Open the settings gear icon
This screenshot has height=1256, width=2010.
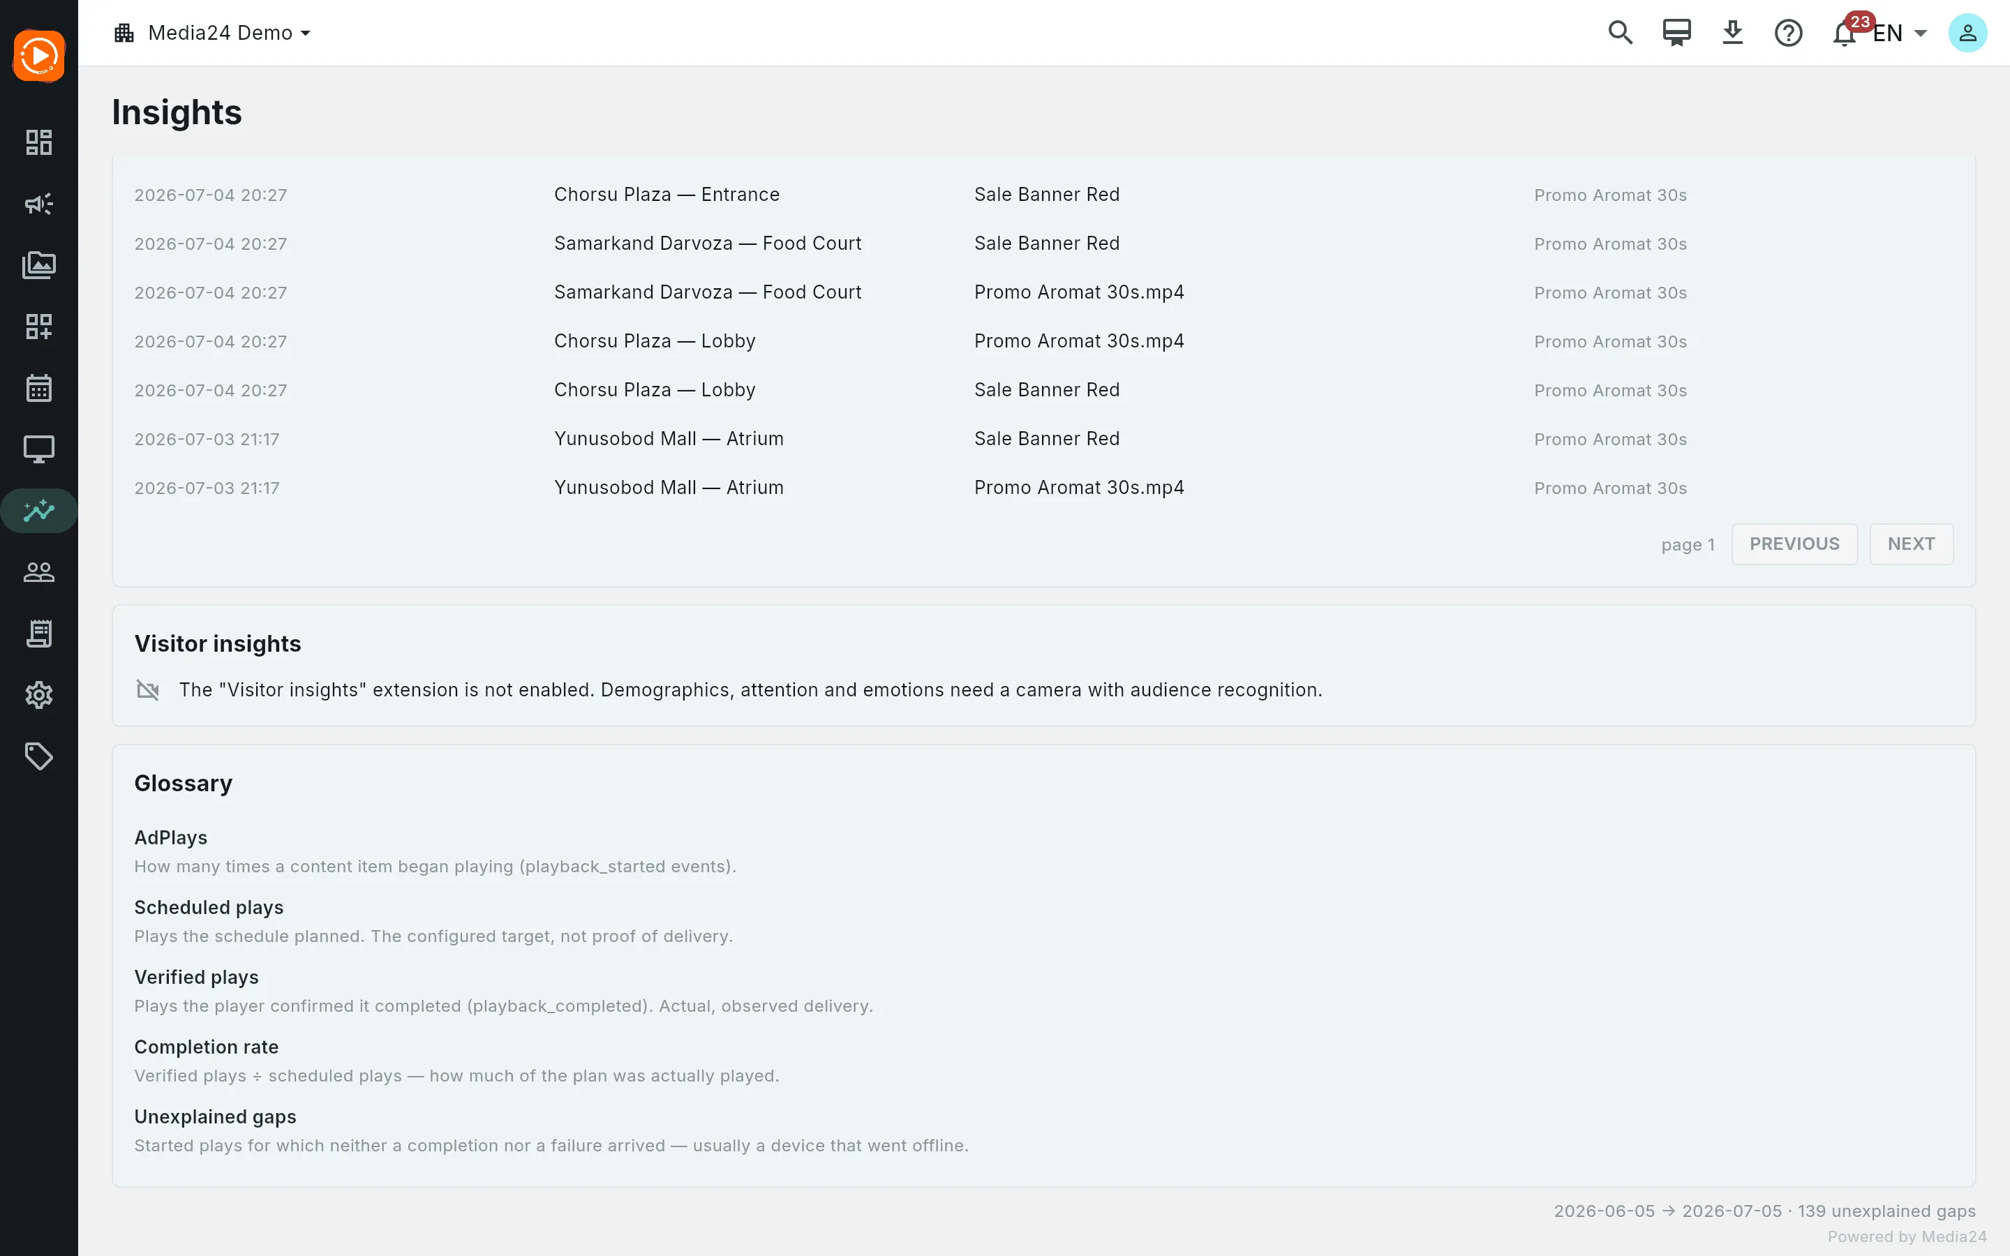(39, 695)
